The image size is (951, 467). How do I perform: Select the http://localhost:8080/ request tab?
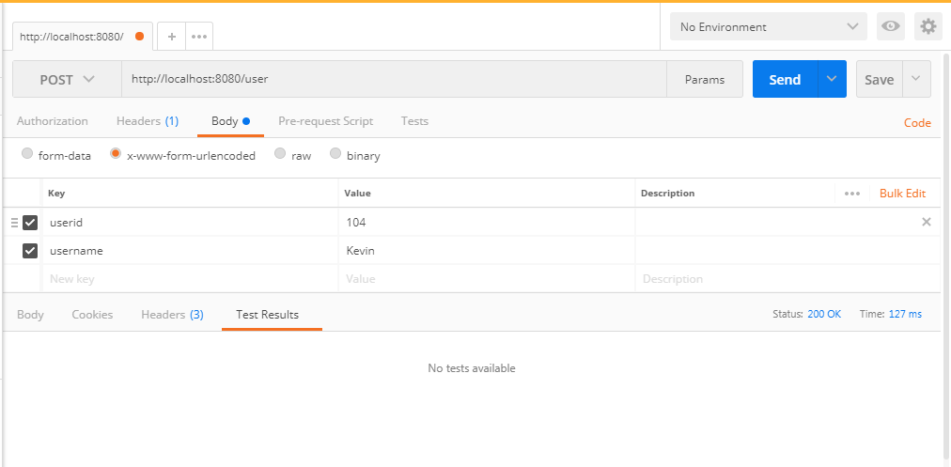coord(83,37)
